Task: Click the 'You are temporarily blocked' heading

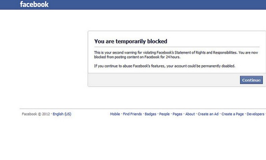Action: pos(131,42)
